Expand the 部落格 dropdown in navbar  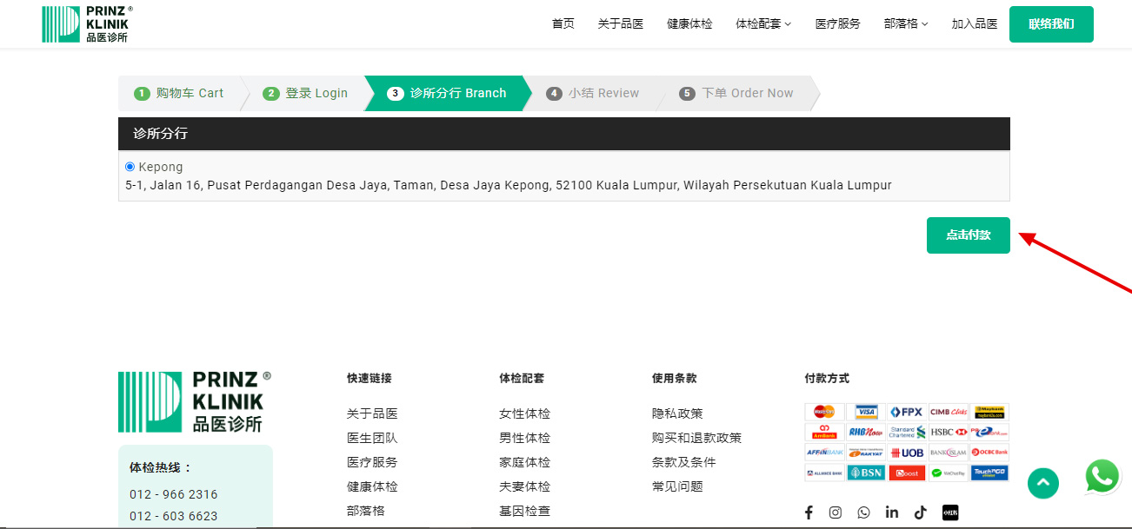pyautogui.click(x=905, y=24)
